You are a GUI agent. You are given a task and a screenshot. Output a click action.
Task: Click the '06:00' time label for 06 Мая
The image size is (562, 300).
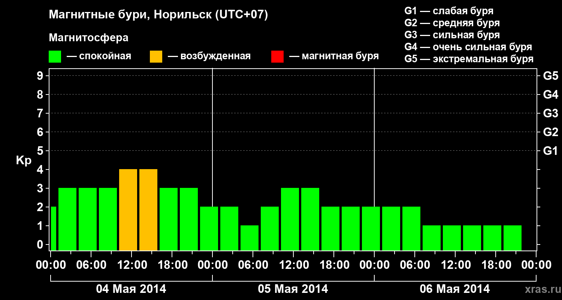[x=414, y=265]
